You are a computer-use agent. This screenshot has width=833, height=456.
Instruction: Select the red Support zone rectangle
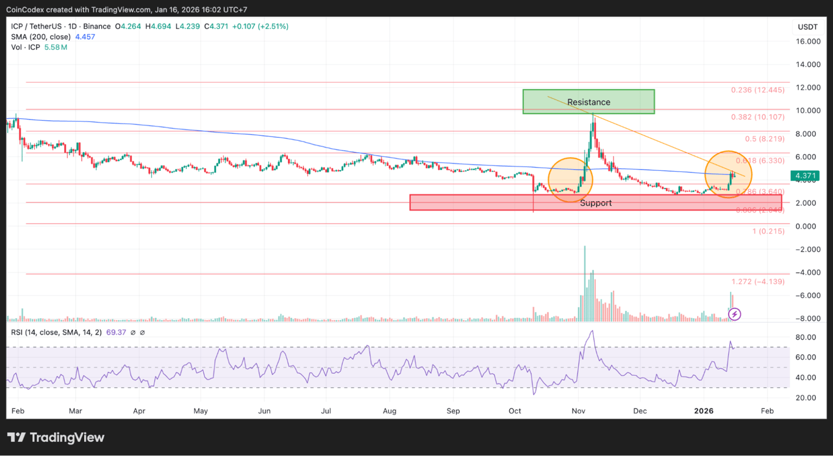pos(596,202)
